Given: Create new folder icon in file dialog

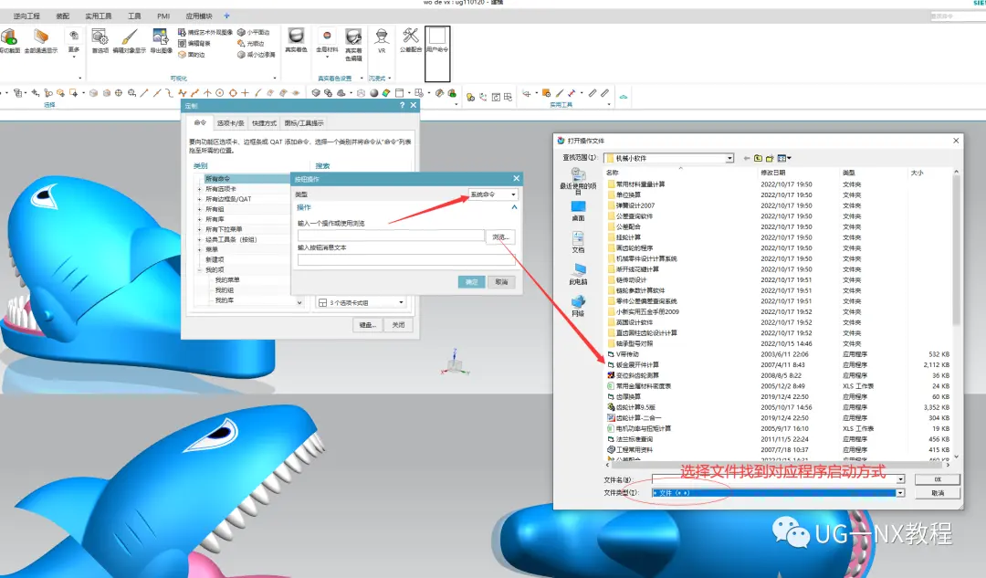Looking at the screenshot, I should click(x=769, y=159).
